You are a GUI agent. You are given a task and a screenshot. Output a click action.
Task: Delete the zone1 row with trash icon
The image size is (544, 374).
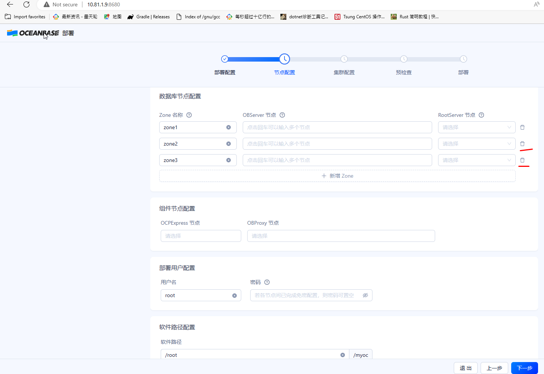[x=522, y=127]
